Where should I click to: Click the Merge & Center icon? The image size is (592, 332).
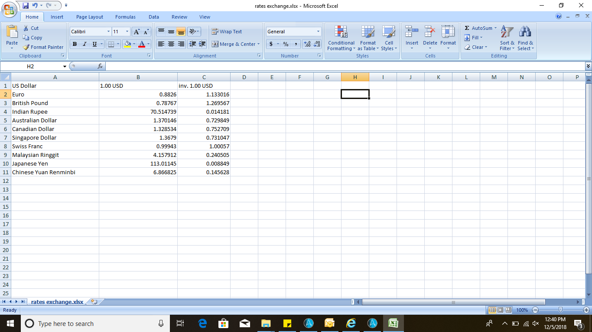tap(215, 44)
